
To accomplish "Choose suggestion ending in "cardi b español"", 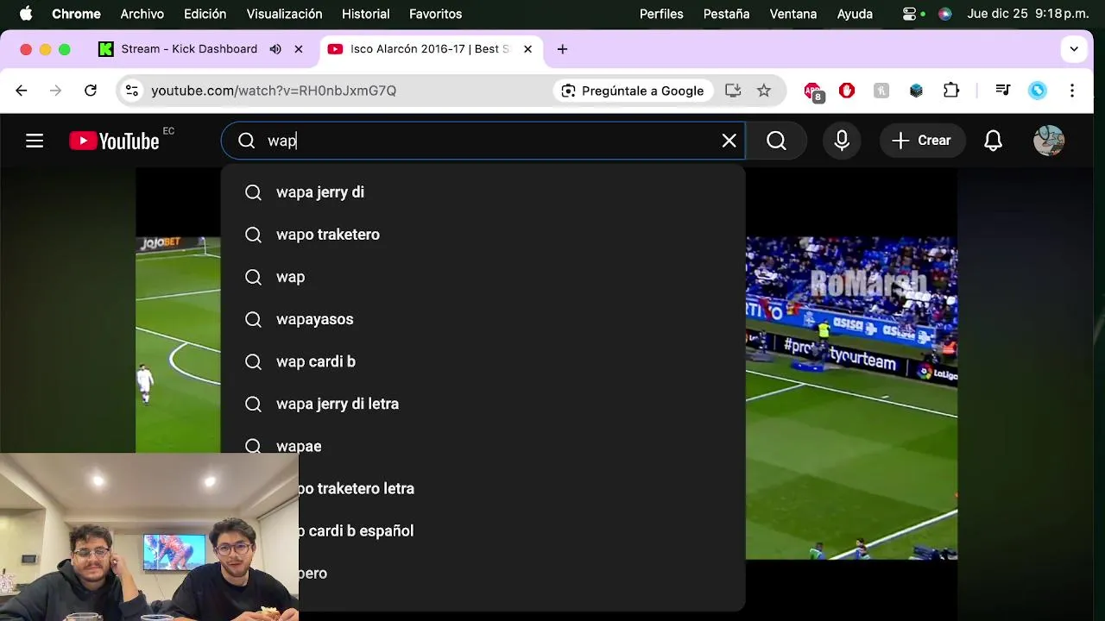I will pos(521,530).
